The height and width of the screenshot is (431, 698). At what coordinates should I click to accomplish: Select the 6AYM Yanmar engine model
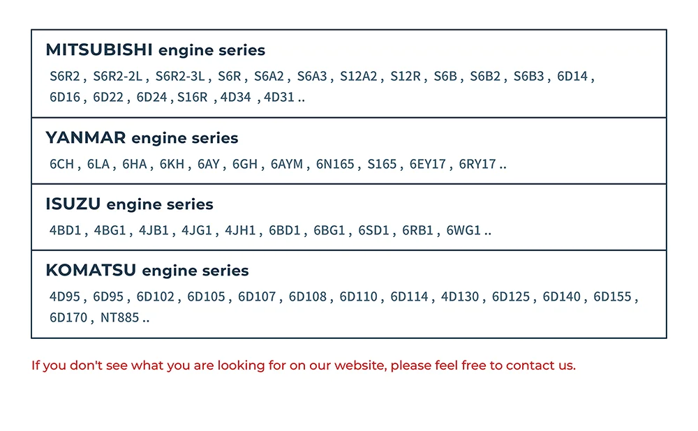click(287, 165)
